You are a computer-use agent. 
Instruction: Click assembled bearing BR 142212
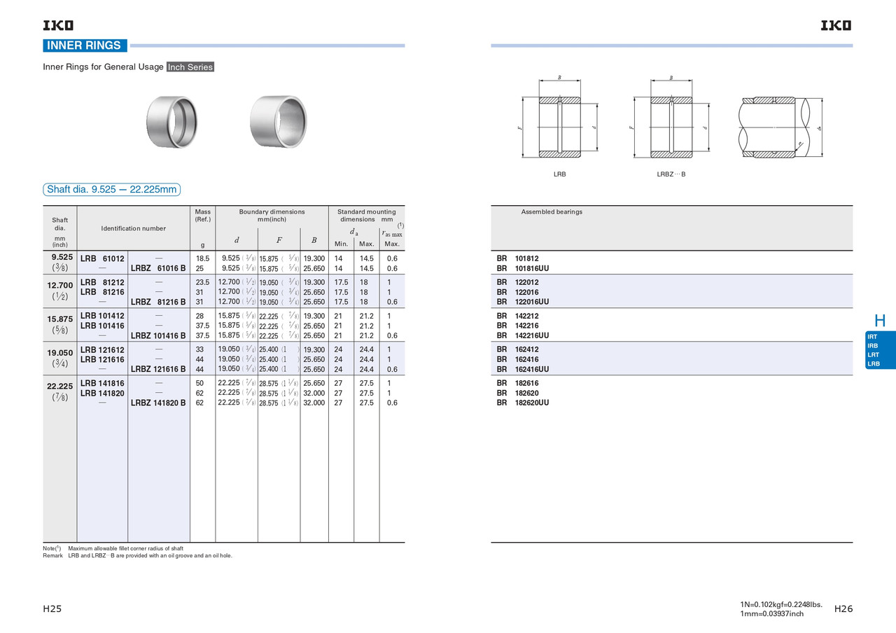517,316
